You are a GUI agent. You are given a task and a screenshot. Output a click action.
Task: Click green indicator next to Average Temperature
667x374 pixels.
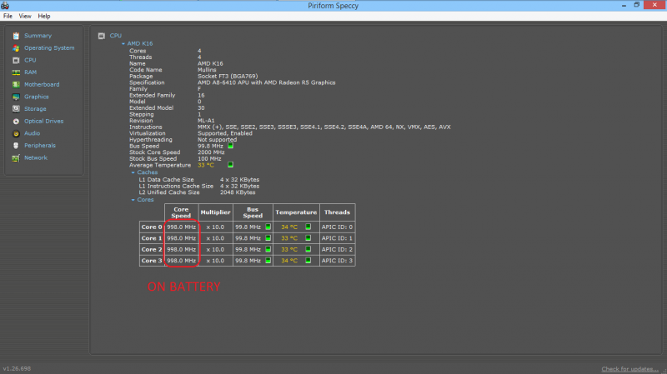click(x=231, y=164)
